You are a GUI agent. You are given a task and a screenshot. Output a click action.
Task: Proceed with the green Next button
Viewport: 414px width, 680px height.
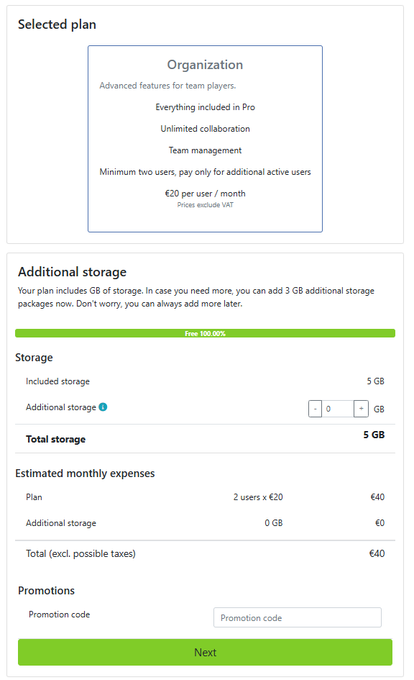(x=205, y=652)
